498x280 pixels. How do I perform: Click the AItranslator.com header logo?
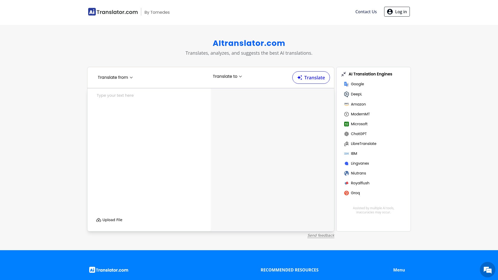113,12
